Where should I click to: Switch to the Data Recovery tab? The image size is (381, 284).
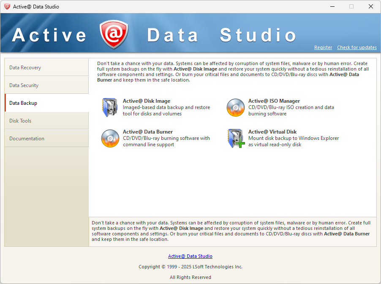(46, 67)
